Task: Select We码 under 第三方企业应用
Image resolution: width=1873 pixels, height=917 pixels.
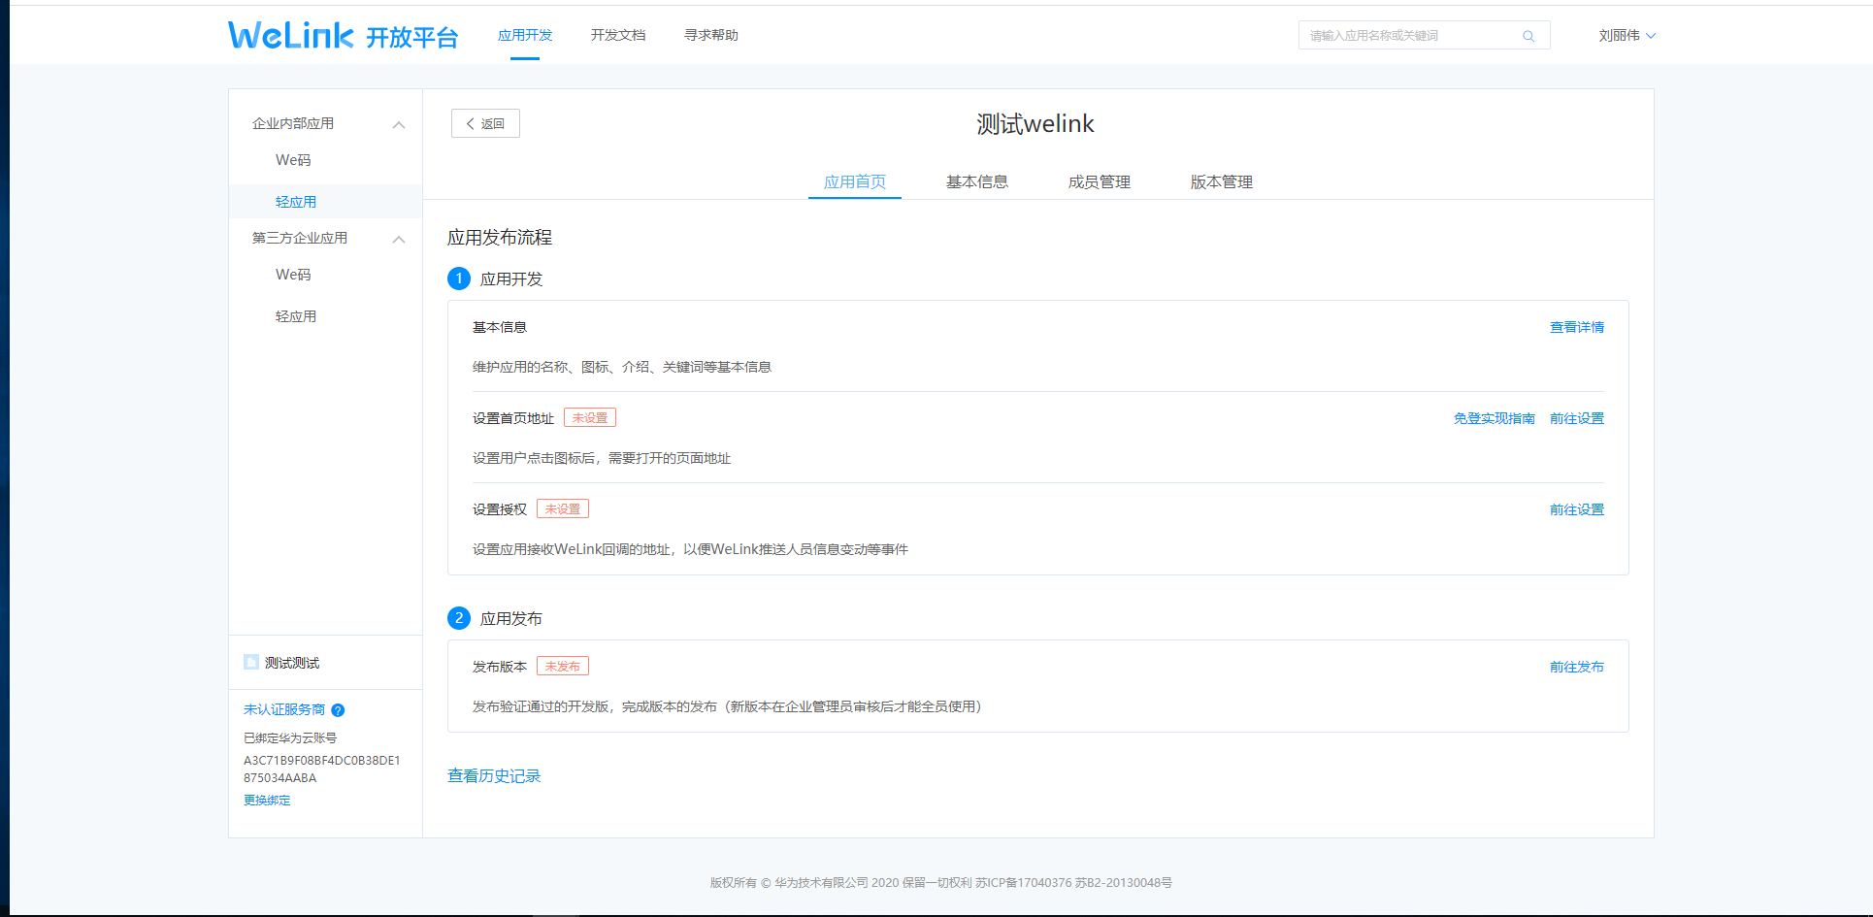Action: click(x=293, y=275)
